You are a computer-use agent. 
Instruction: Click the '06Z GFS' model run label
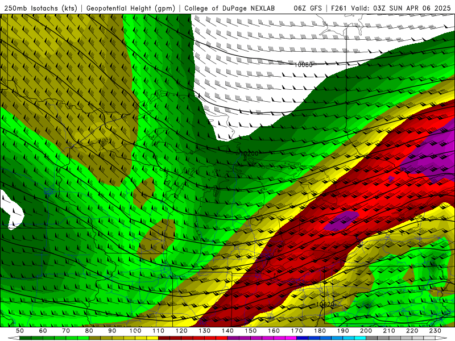(308, 9)
